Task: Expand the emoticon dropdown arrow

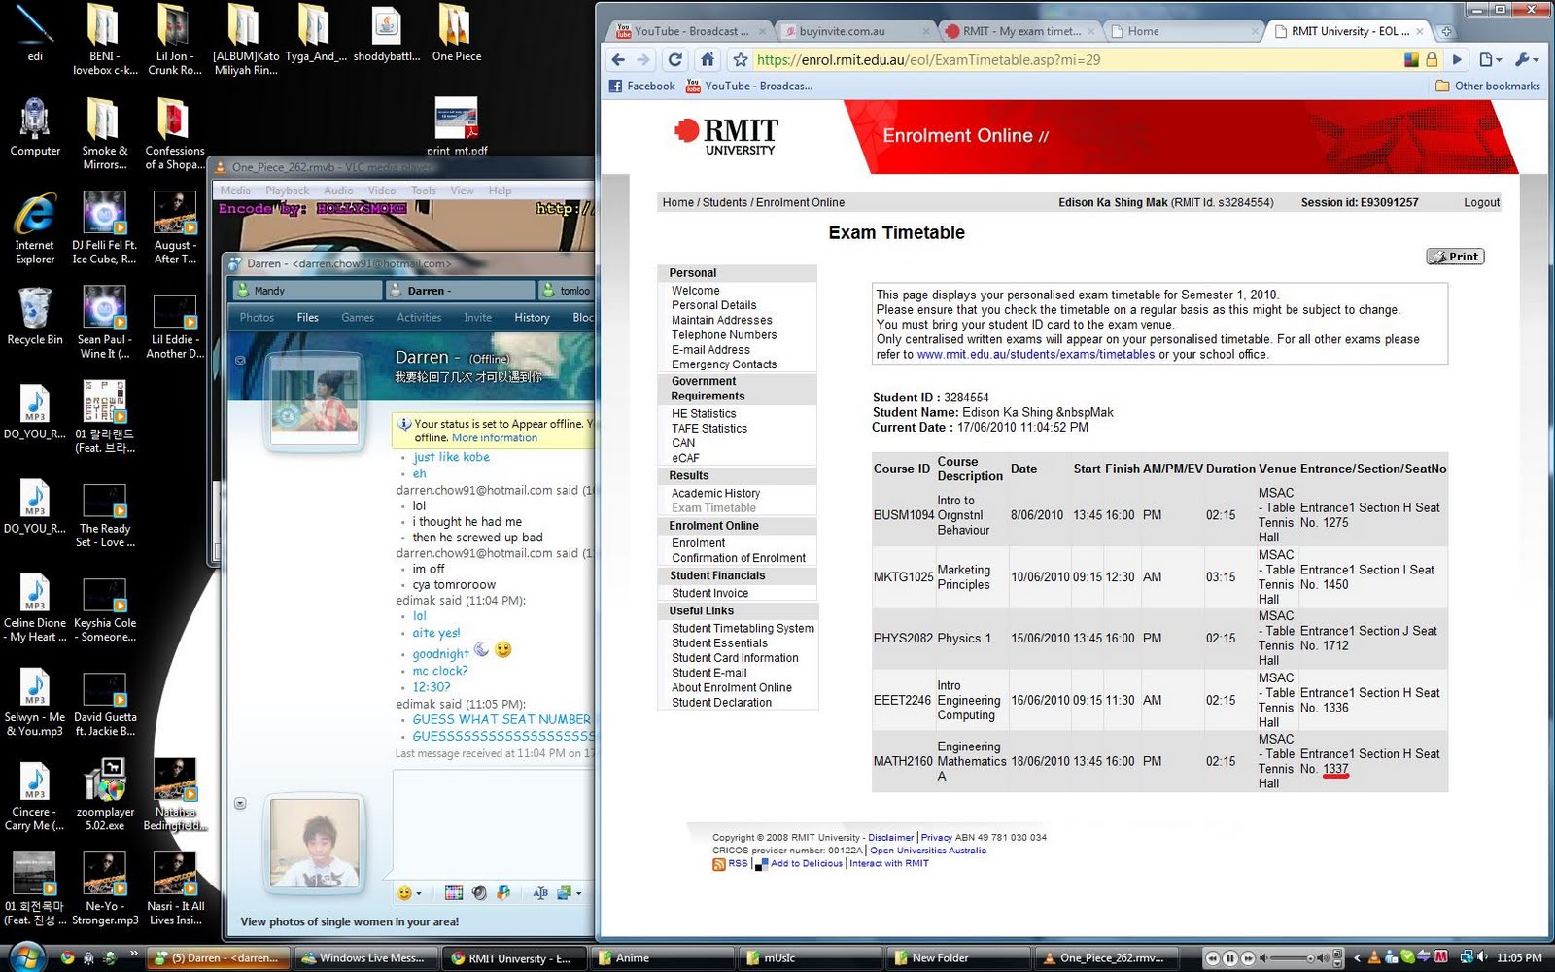Action: (419, 893)
